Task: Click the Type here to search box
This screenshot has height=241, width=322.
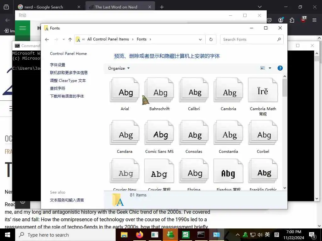Action: (65, 235)
